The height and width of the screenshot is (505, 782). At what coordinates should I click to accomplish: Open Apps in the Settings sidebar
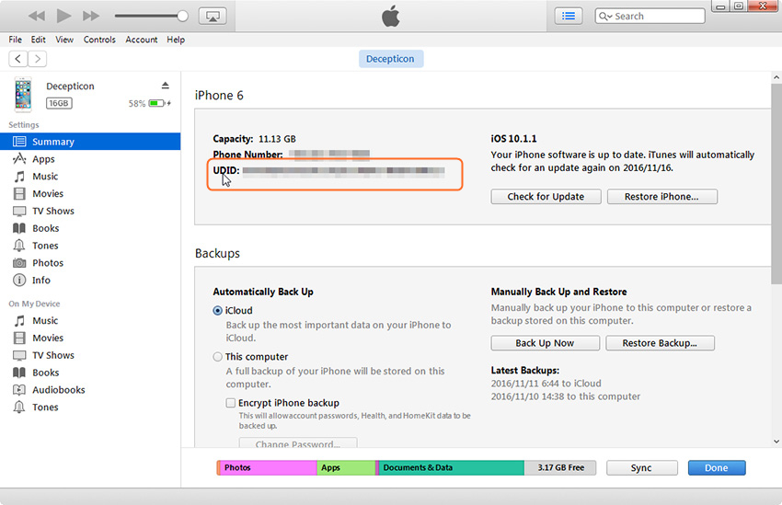coord(90,159)
